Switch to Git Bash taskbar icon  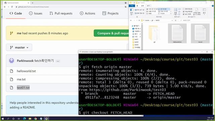click(46, 119)
